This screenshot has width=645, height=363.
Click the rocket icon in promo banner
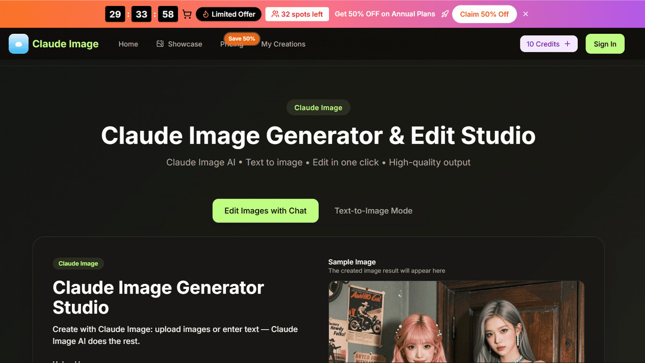tap(445, 14)
